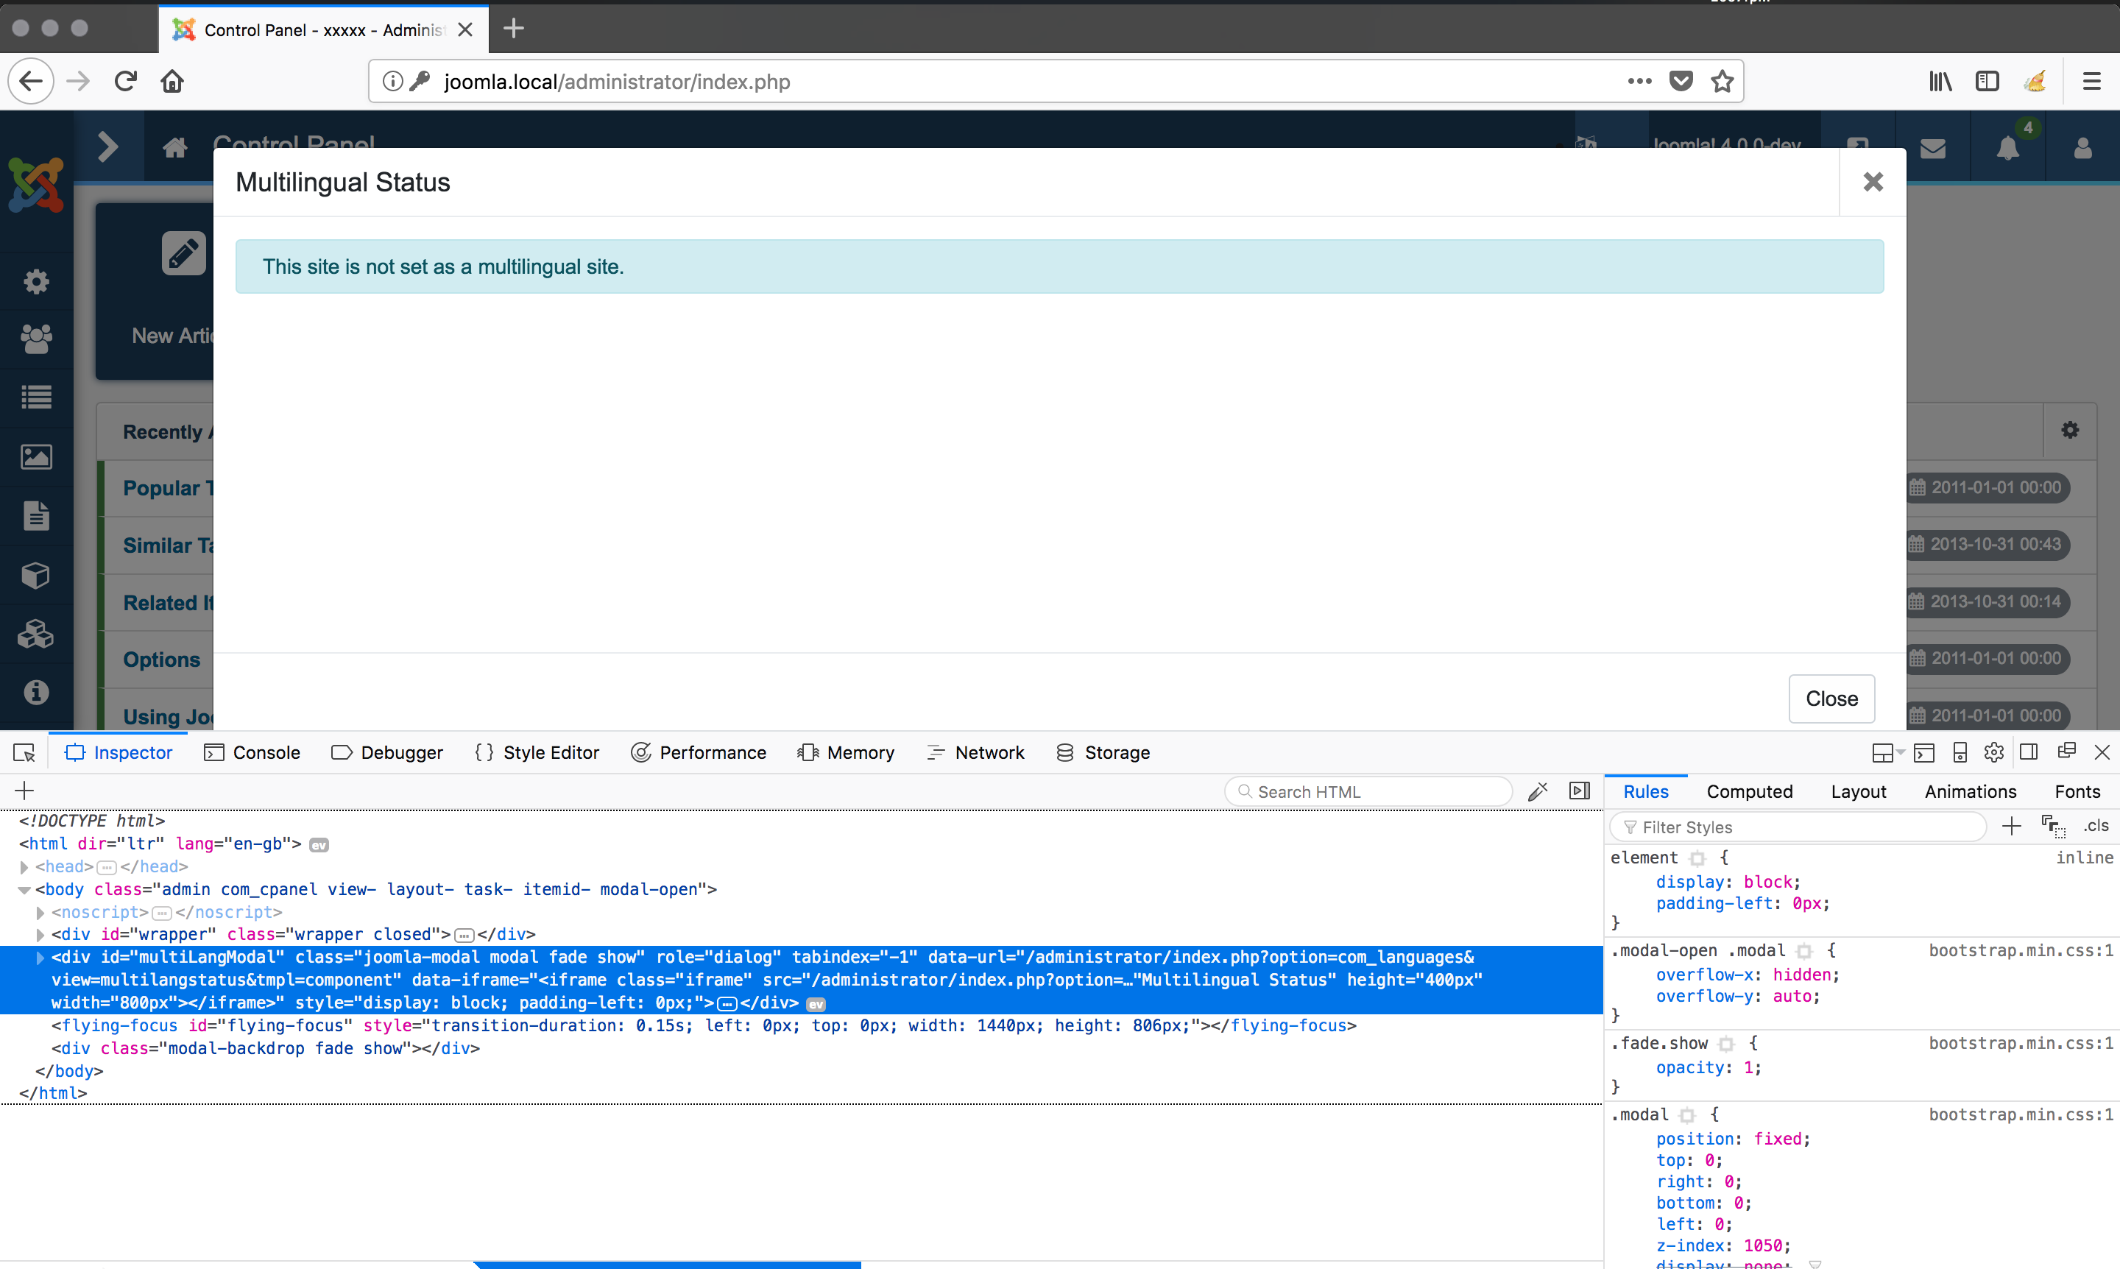
Task: Click Joomla notifications bell icon
Action: (2007, 148)
